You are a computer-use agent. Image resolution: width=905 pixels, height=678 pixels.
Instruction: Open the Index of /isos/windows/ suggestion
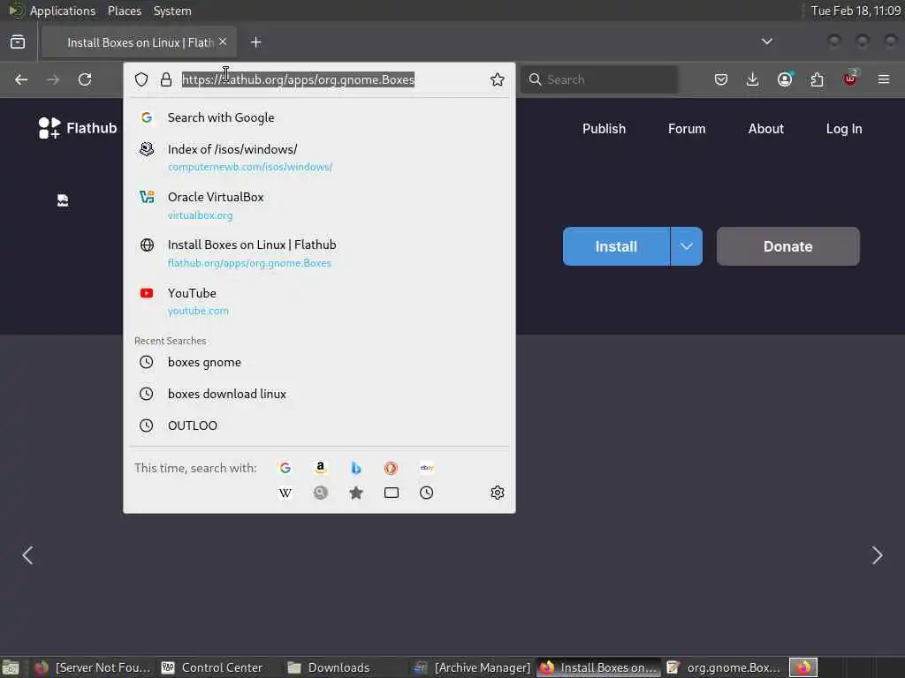(x=319, y=157)
